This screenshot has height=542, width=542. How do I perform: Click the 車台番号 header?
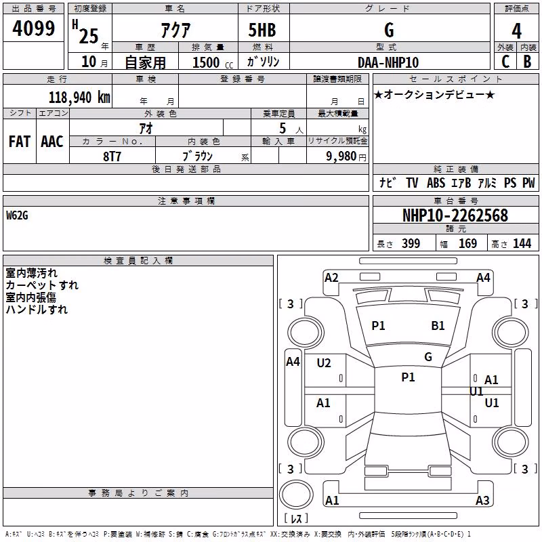455,201
